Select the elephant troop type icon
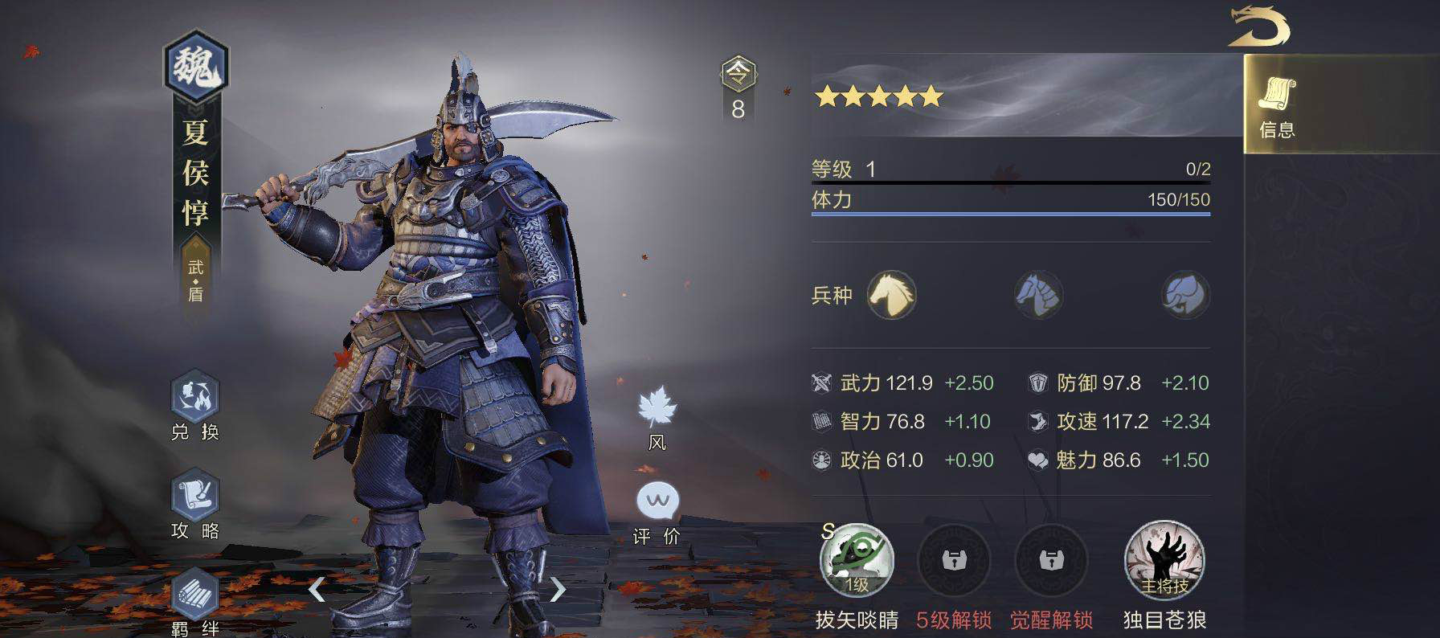Viewport: 1440px width, 638px height. [x=1185, y=295]
